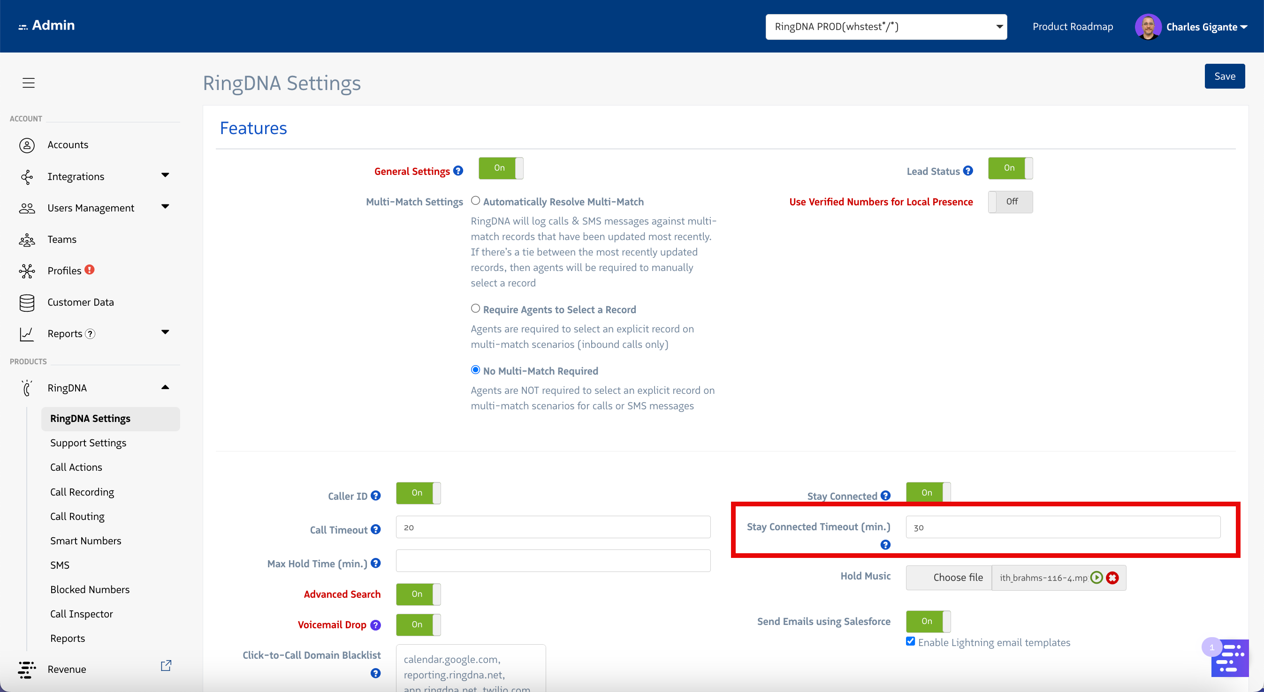The image size is (1264, 692).
Task: Open Call Recording settings
Action: [82, 491]
